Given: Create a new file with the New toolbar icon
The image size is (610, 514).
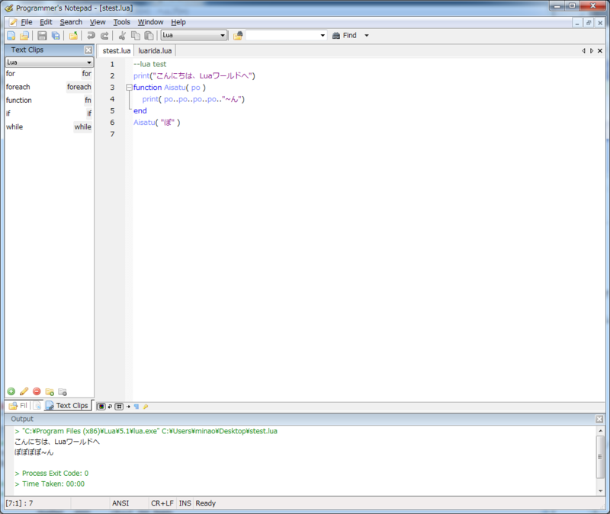Looking at the screenshot, I should pos(11,36).
